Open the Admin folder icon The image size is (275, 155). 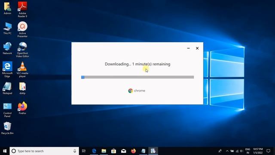[7, 8]
